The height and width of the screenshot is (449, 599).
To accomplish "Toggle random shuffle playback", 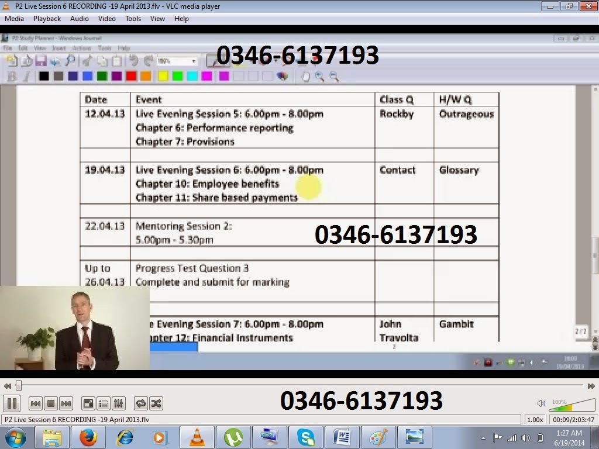I will (156, 403).
